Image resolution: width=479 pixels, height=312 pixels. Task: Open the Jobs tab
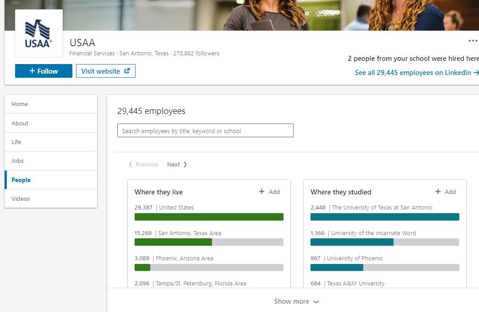click(51, 161)
